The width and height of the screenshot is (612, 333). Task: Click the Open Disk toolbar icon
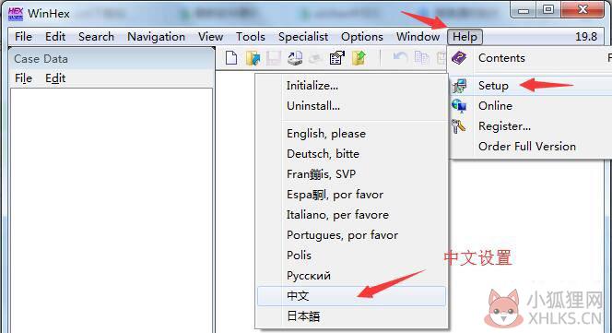pos(295,58)
